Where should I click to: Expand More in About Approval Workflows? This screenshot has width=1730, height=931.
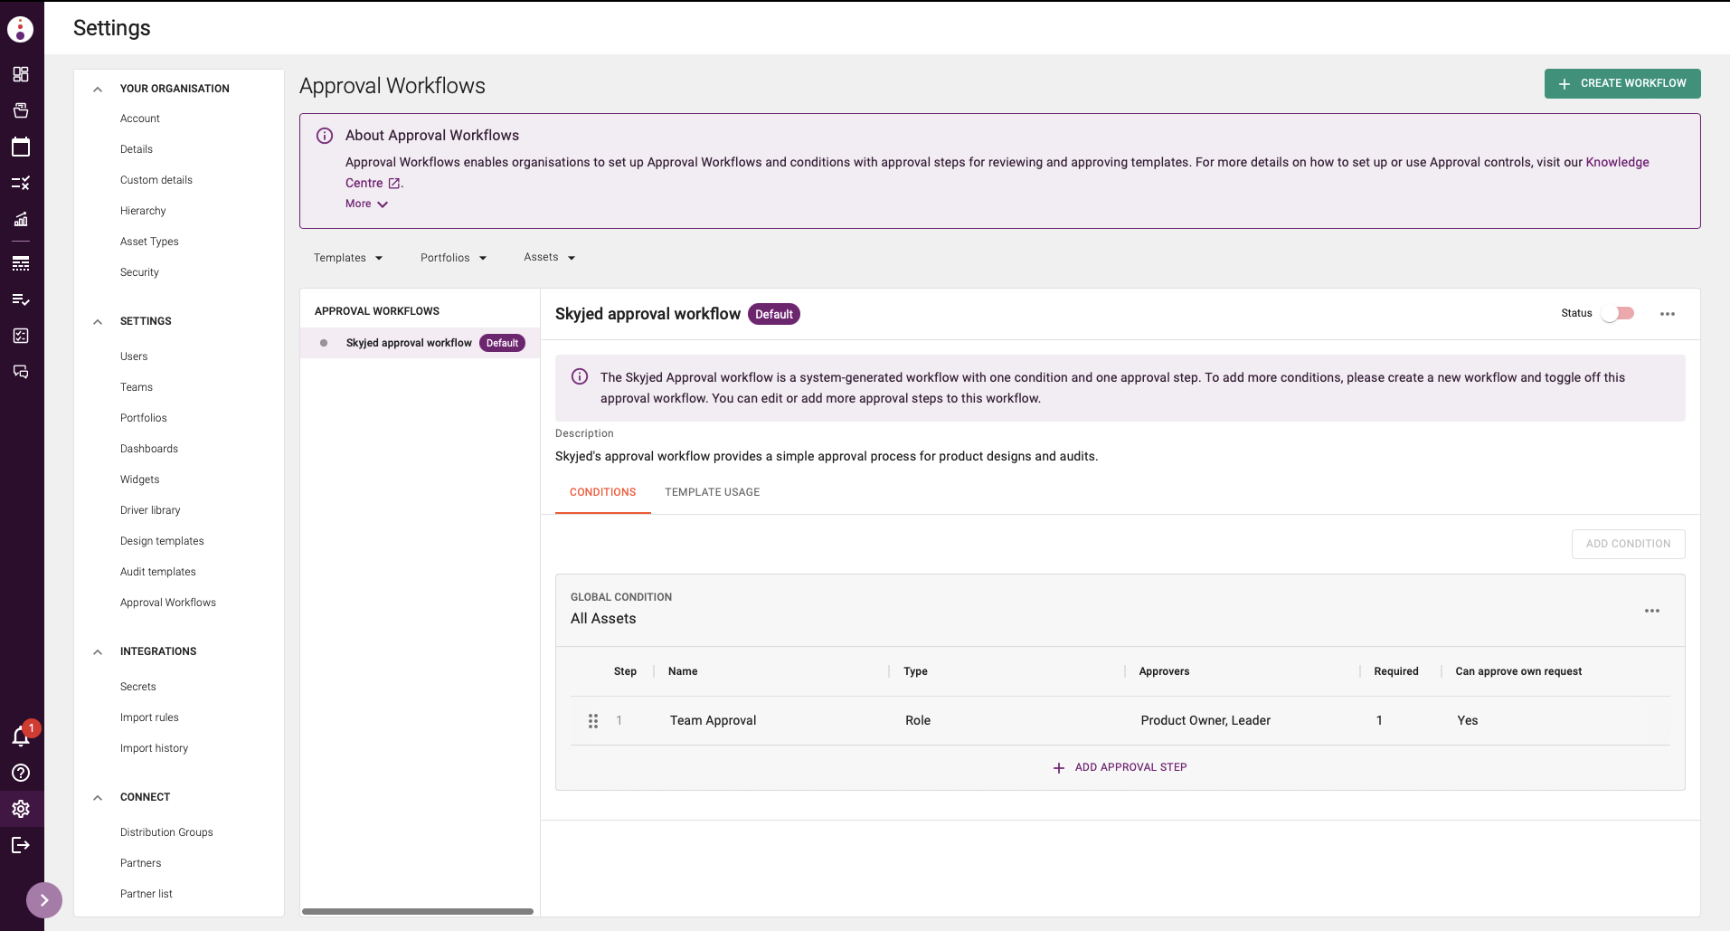click(x=366, y=204)
